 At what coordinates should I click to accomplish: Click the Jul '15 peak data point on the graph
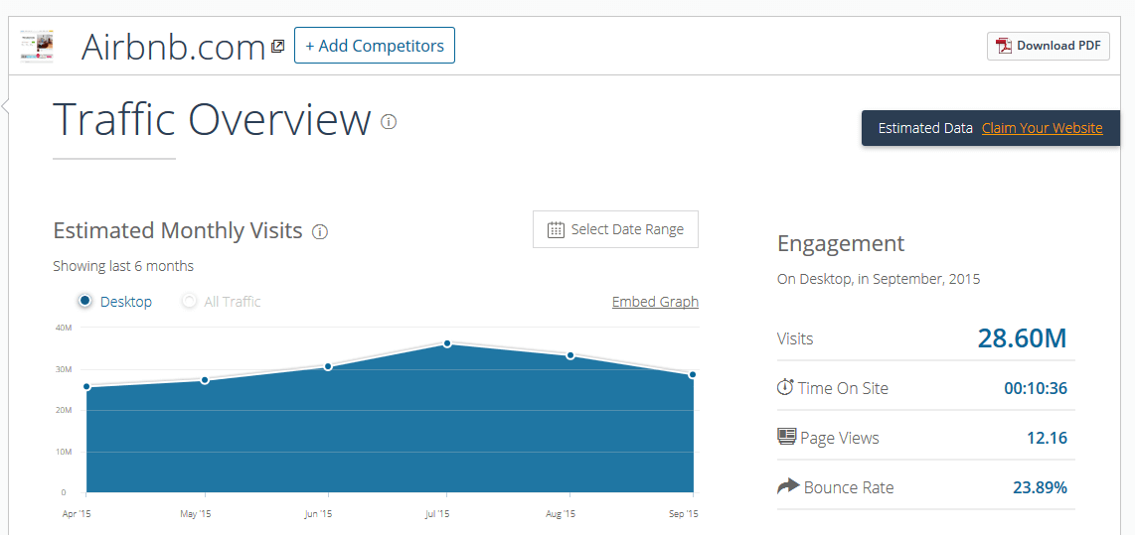[447, 343]
